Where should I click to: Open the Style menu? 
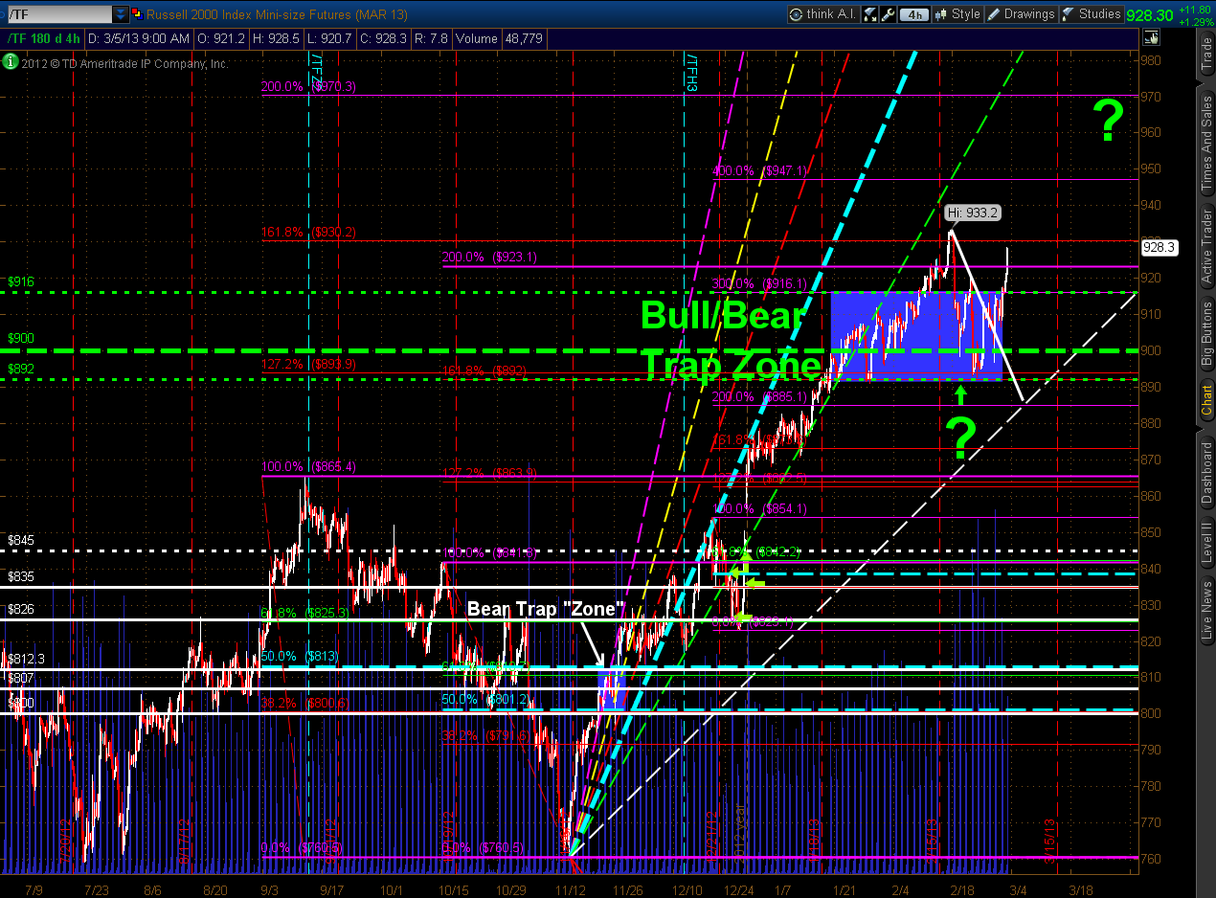958,14
